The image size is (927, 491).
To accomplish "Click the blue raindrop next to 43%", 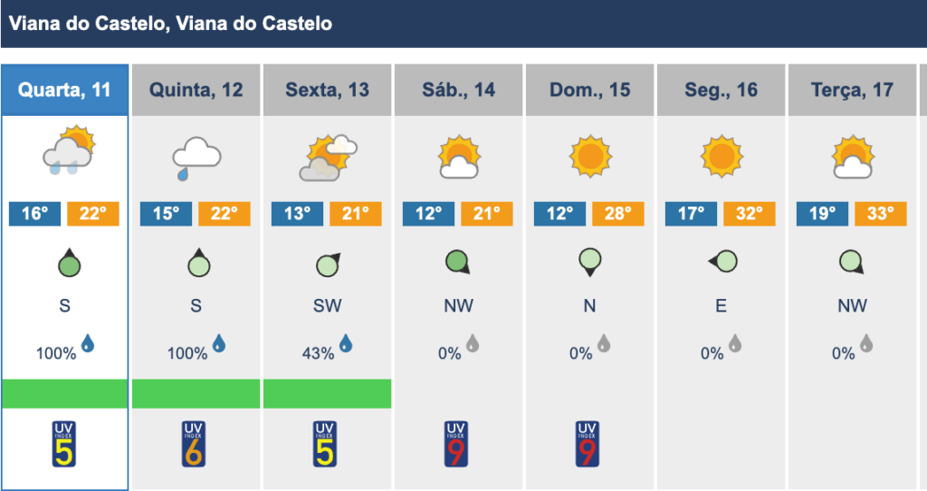I will [346, 343].
